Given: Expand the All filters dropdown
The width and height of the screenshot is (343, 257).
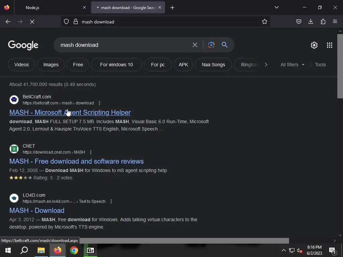Looking at the screenshot, I should (x=292, y=65).
